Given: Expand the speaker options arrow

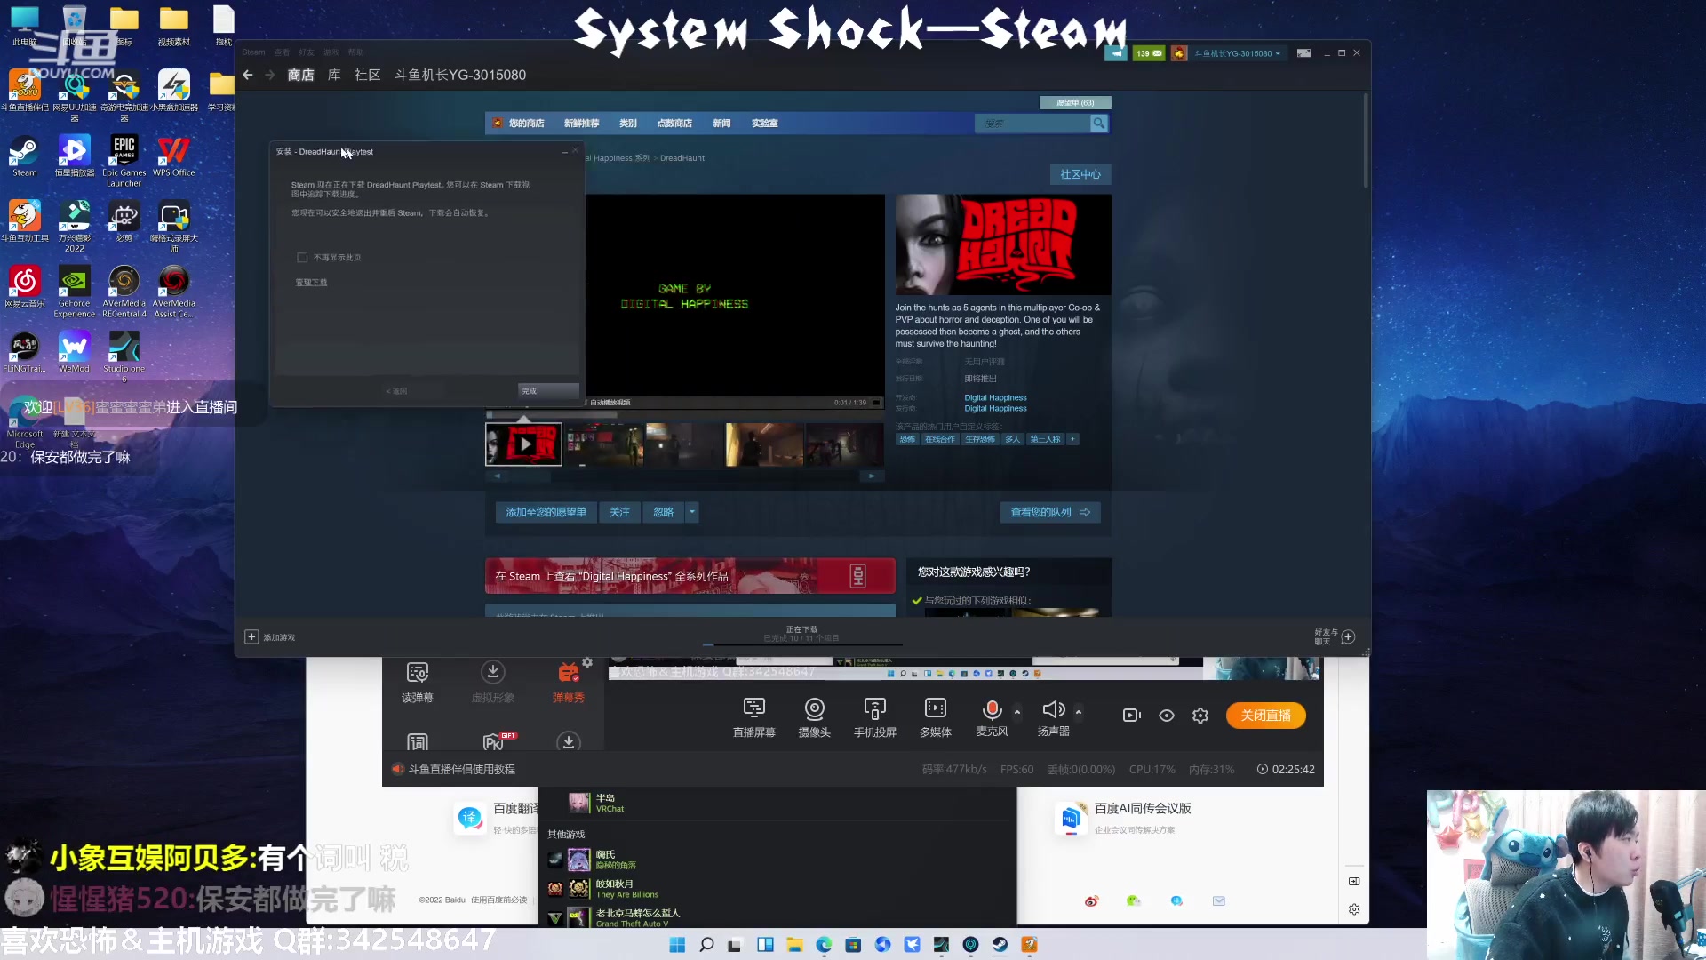Looking at the screenshot, I should click(1079, 712).
